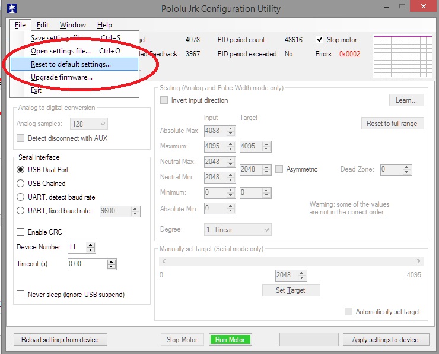The width and height of the screenshot is (439, 354).
Task: Click the Minimum target stepper arrows
Action: (x=266, y=193)
